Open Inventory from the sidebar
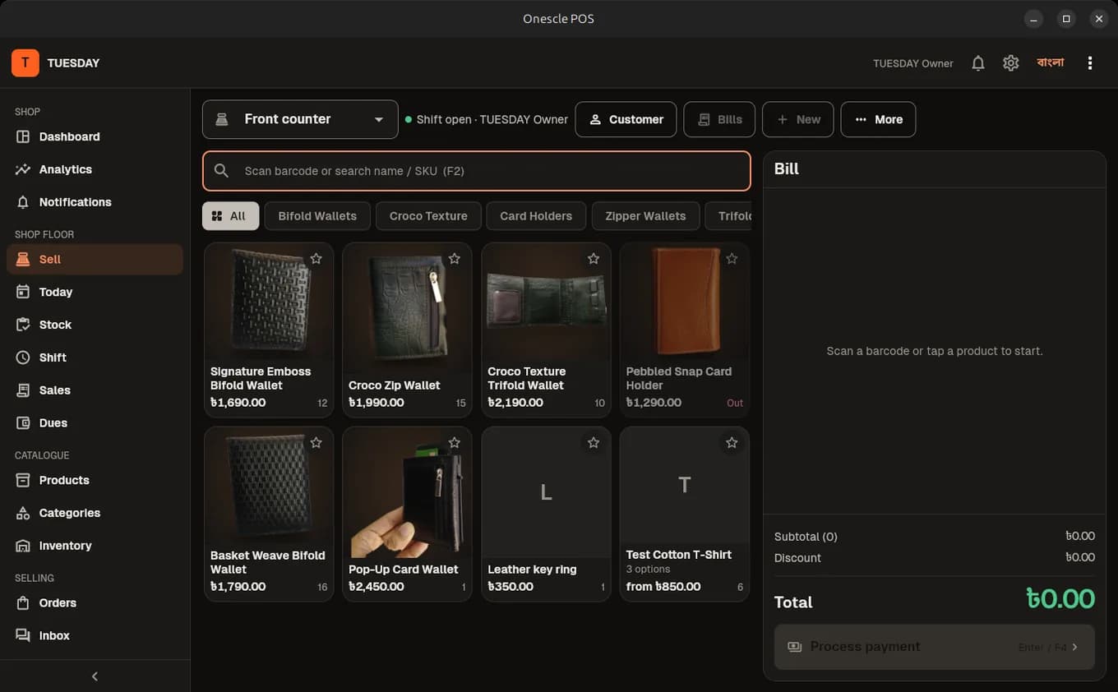The width and height of the screenshot is (1118, 692). [95, 546]
